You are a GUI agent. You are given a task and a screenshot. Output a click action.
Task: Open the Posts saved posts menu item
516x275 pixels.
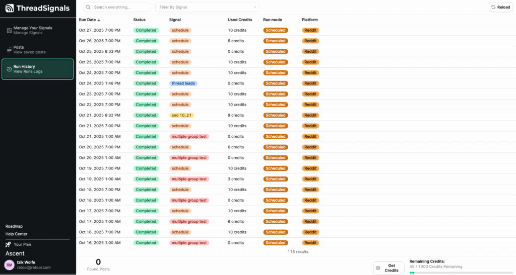(29, 50)
